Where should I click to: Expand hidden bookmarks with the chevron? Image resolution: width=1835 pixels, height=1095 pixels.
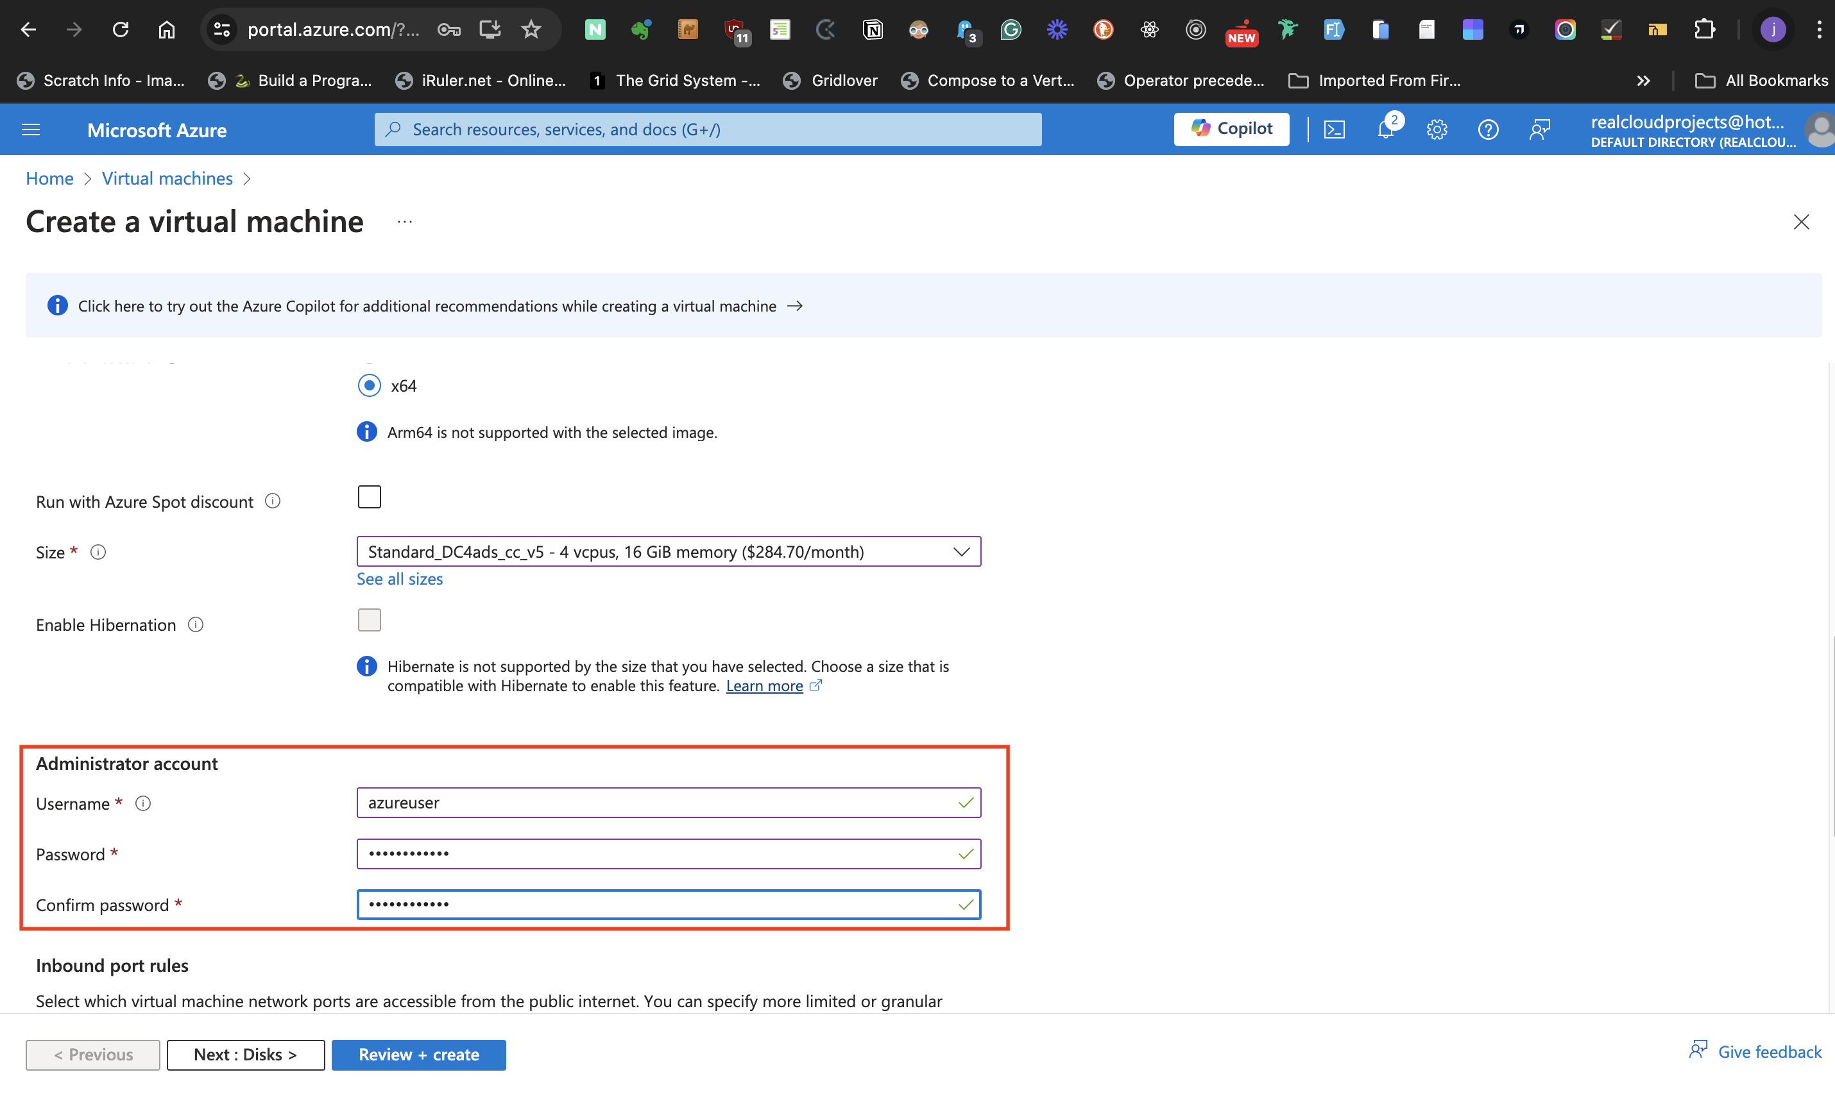[x=1644, y=80]
